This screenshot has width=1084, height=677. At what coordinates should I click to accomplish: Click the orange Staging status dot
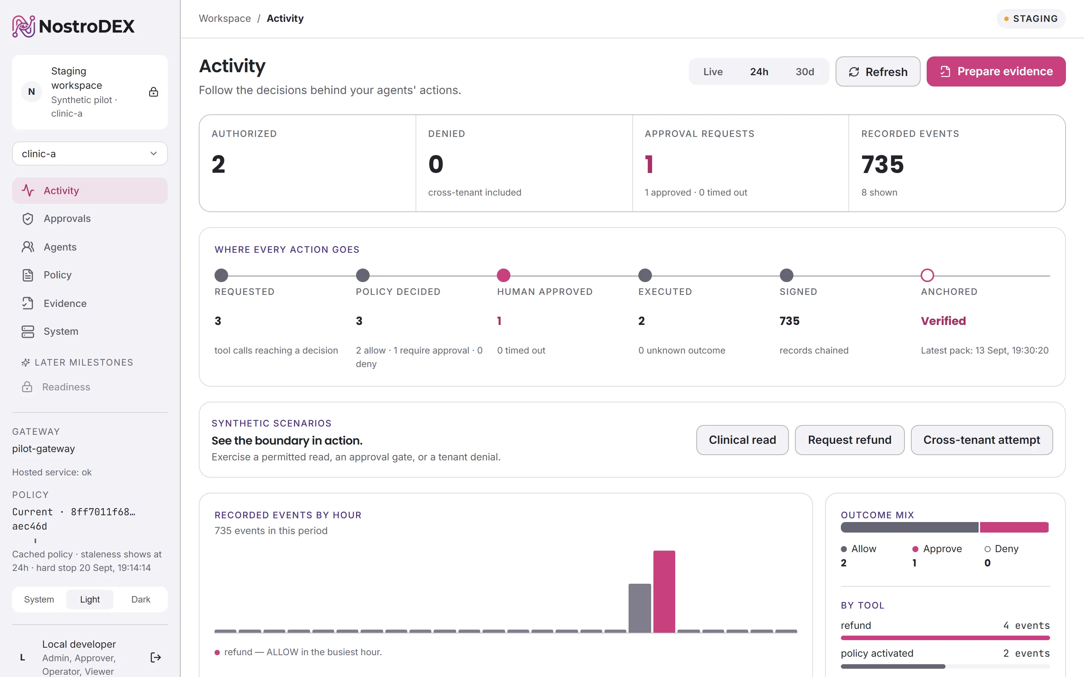point(1006,19)
